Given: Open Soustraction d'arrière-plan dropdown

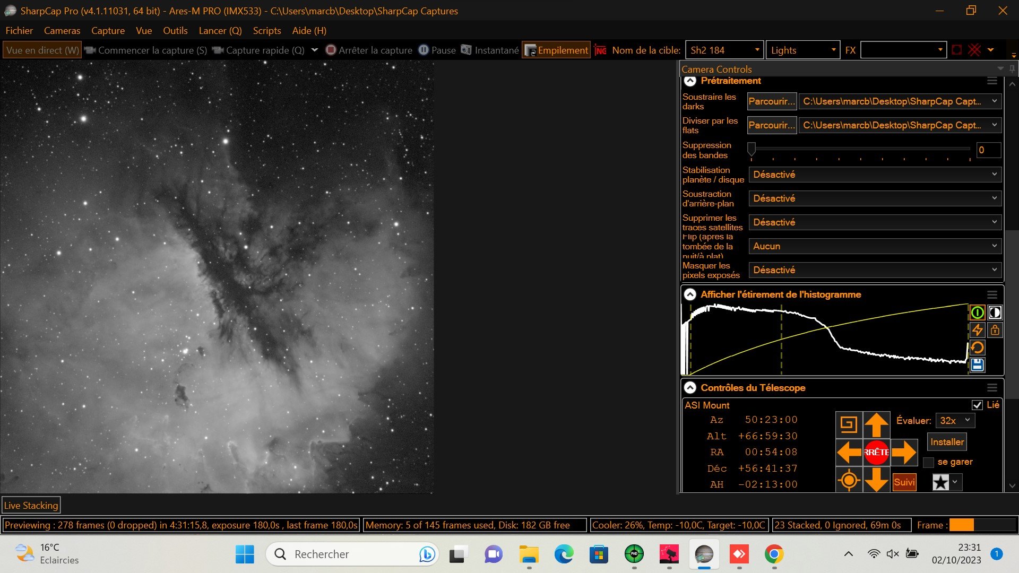Looking at the screenshot, I should pyautogui.click(x=875, y=198).
